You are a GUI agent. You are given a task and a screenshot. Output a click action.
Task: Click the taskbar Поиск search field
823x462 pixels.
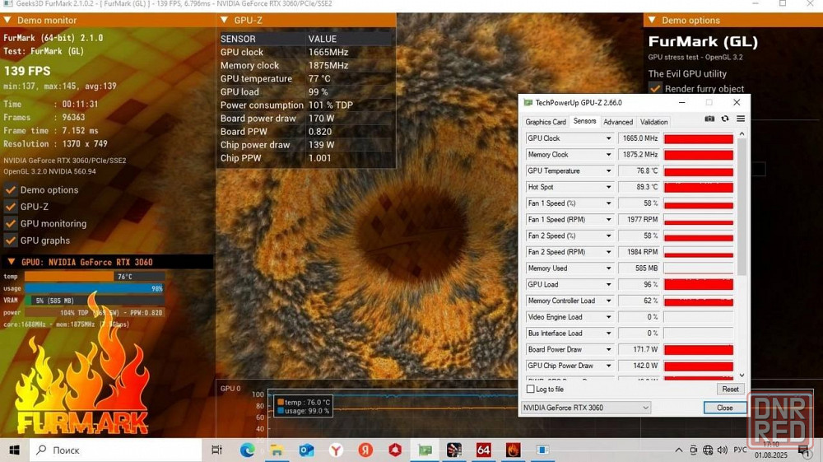coord(115,450)
